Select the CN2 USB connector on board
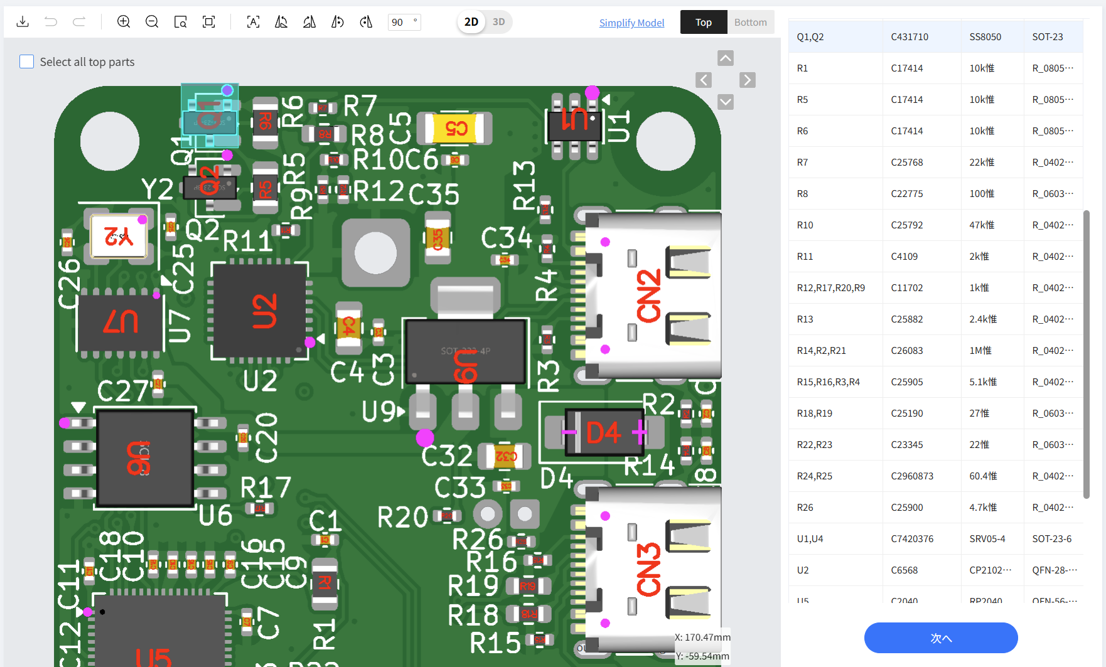Image resolution: width=1106 pixels, height=667 pixels. coord(648,296)
